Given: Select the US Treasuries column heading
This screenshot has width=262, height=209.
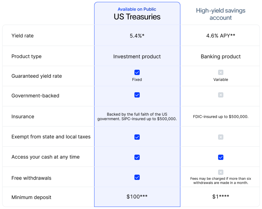Looking at the screenshot, I should coord(137,17).
